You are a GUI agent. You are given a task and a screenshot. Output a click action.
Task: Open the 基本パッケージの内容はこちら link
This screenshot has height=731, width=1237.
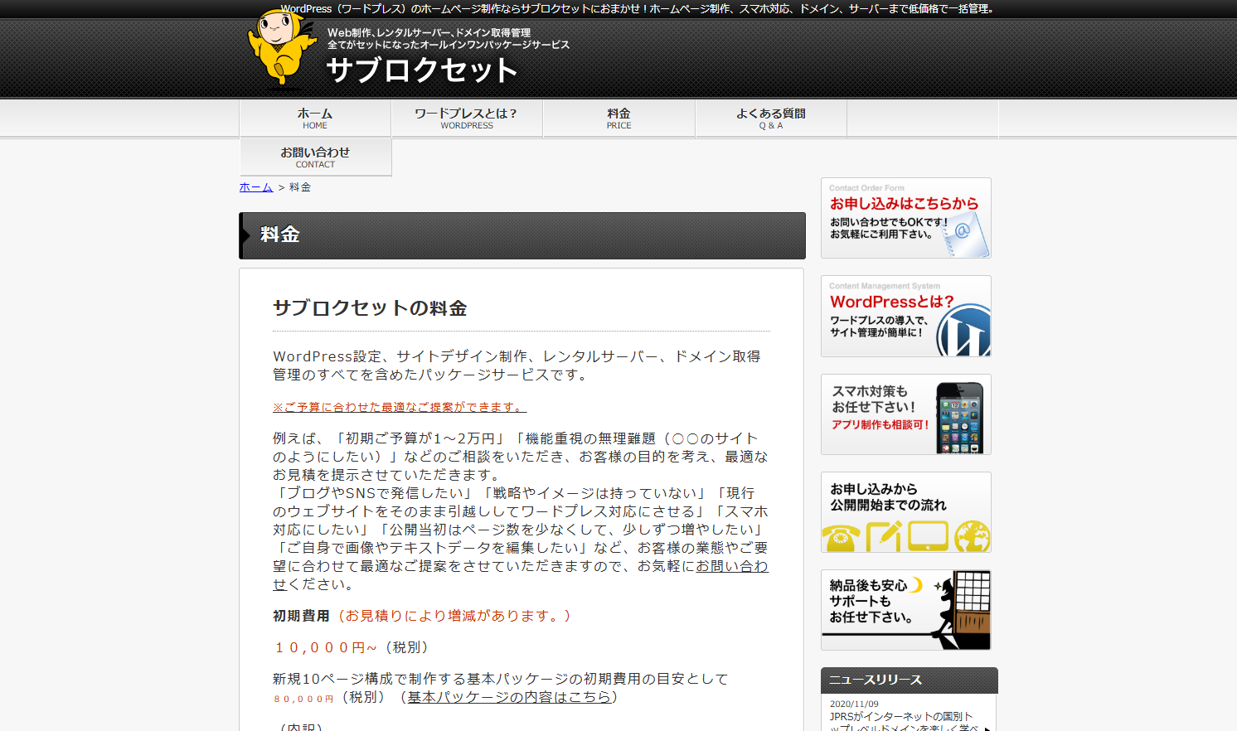510,697
